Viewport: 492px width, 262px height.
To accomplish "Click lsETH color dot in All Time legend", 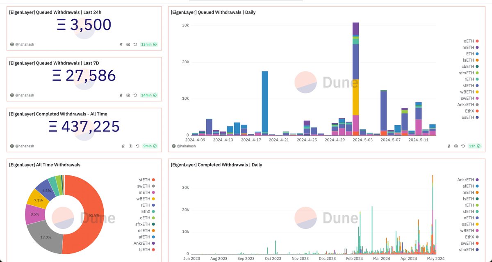I will [154, 250].
